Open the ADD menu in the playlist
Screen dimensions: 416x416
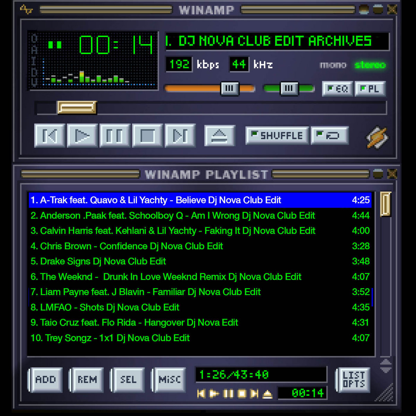[45, 380]
